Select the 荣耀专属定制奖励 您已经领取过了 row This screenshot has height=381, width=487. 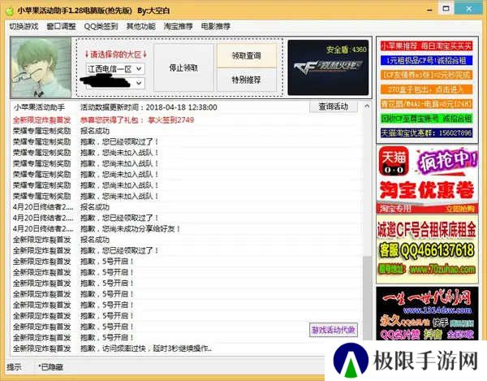pos(187,141)
